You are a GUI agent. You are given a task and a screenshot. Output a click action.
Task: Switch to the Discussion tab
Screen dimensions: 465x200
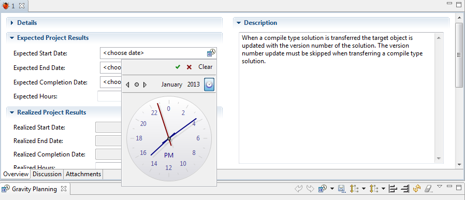[47, 174]
